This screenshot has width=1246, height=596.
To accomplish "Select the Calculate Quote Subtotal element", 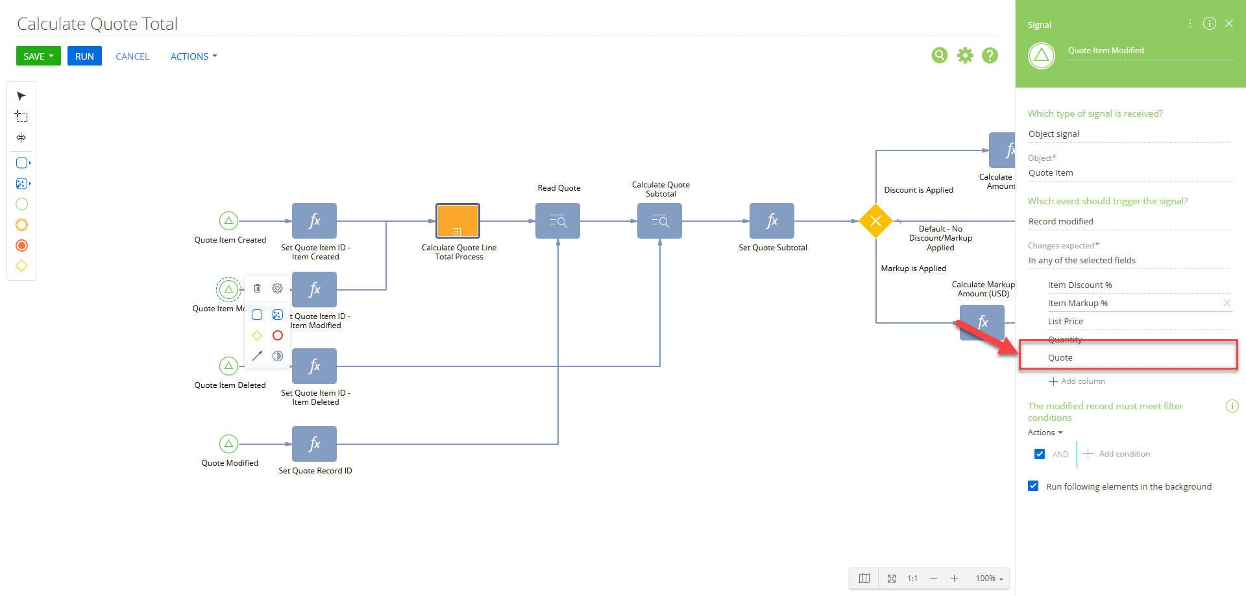I will (x=659, y=221).
